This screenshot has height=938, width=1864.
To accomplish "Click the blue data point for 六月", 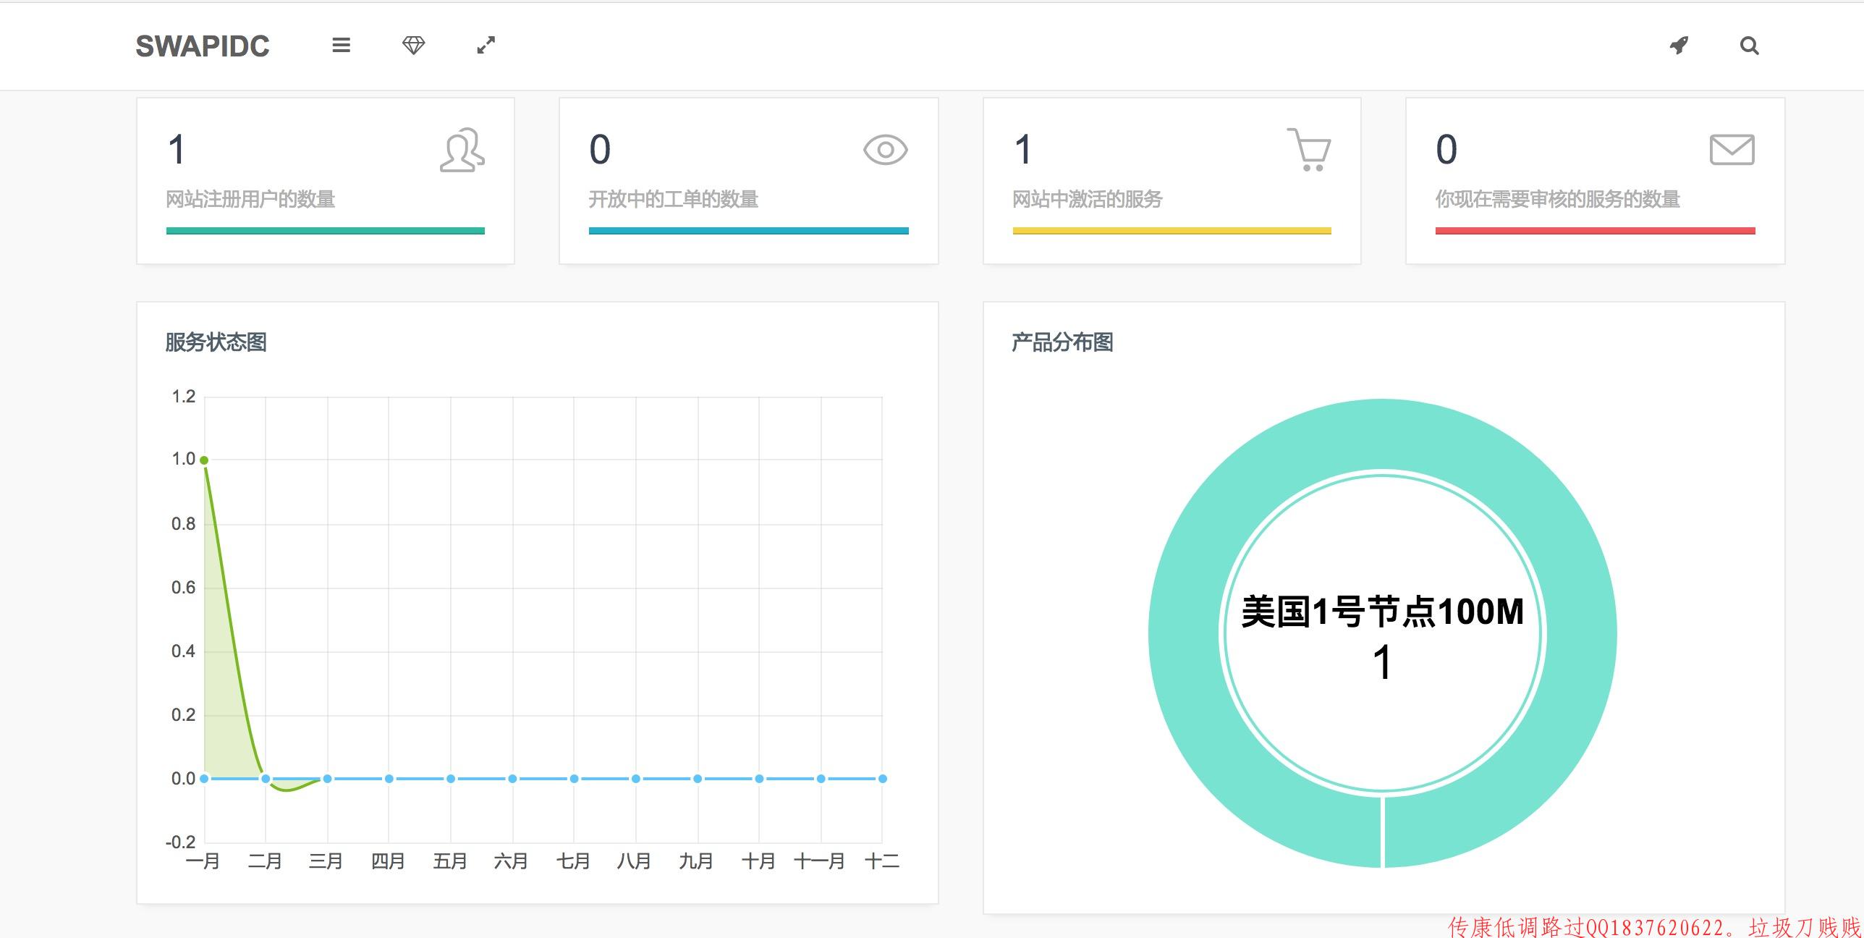I will pyautogui.click(x=512, y=779).
